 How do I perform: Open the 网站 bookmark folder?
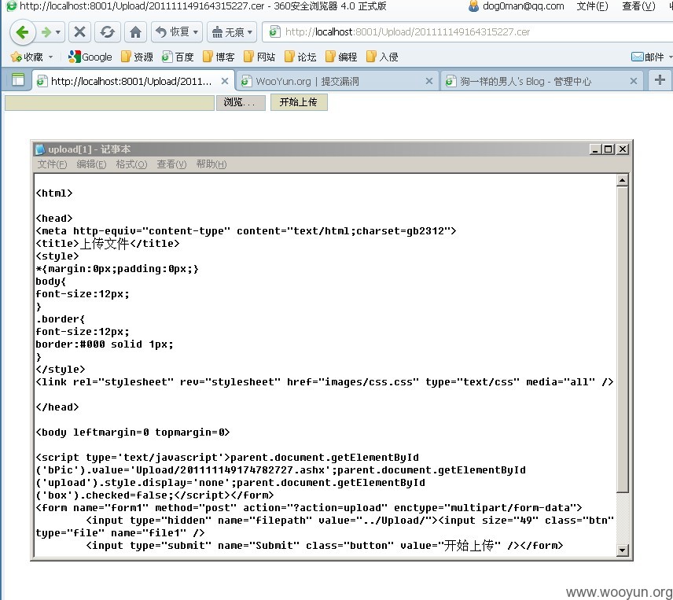(x=259, y=57)
